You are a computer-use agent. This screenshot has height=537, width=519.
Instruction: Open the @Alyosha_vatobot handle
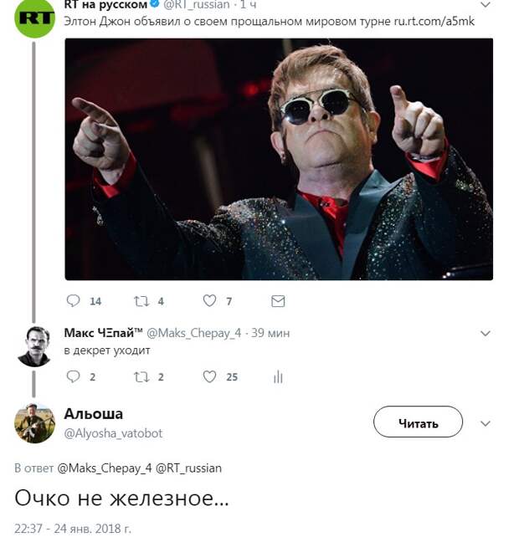[113, 433]
